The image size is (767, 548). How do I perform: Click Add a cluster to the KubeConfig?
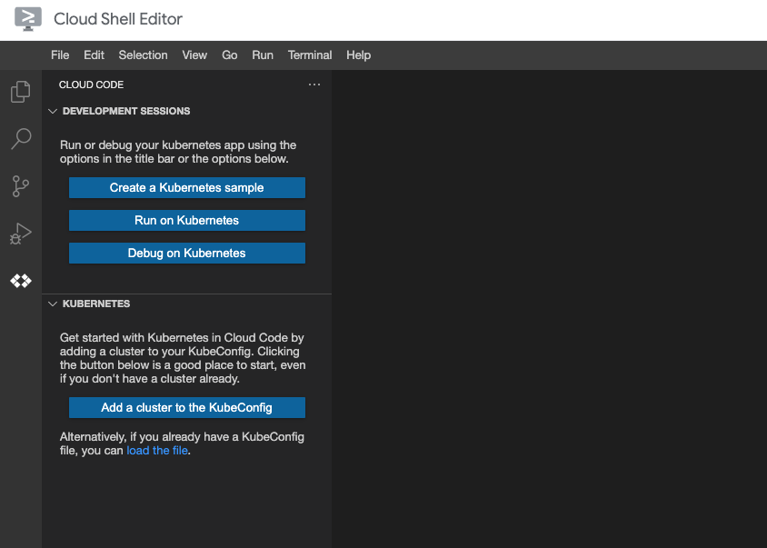[x=186, y=407]
